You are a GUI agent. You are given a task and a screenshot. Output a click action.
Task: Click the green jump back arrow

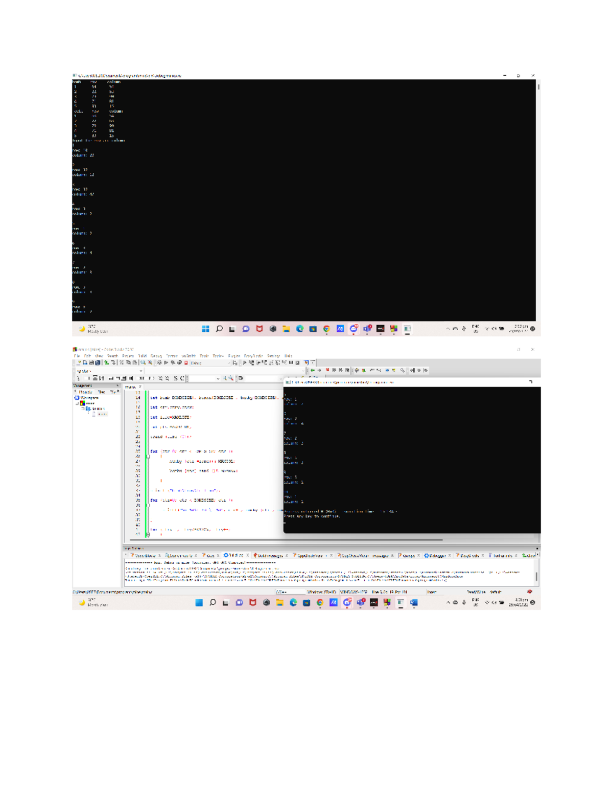click(312, 370)
